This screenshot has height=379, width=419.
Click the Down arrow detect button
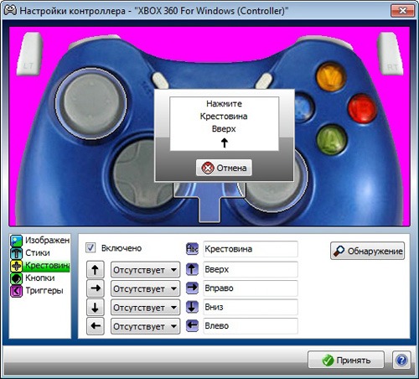pyautogui.click(x=96, y=307)
